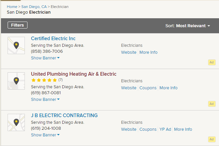The image size is (219, 146).
Task: Click United Plumbing map pin thumbnail
Action: (x=16, y=81)
